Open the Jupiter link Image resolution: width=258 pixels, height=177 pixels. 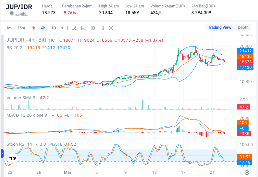point(21,14)
